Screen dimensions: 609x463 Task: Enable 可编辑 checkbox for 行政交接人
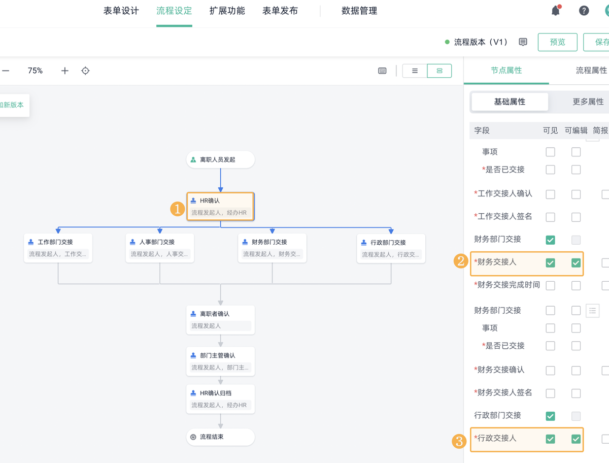[576, 439]
